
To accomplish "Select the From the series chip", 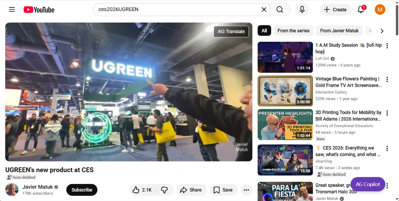I will click(x=293, y=31).
